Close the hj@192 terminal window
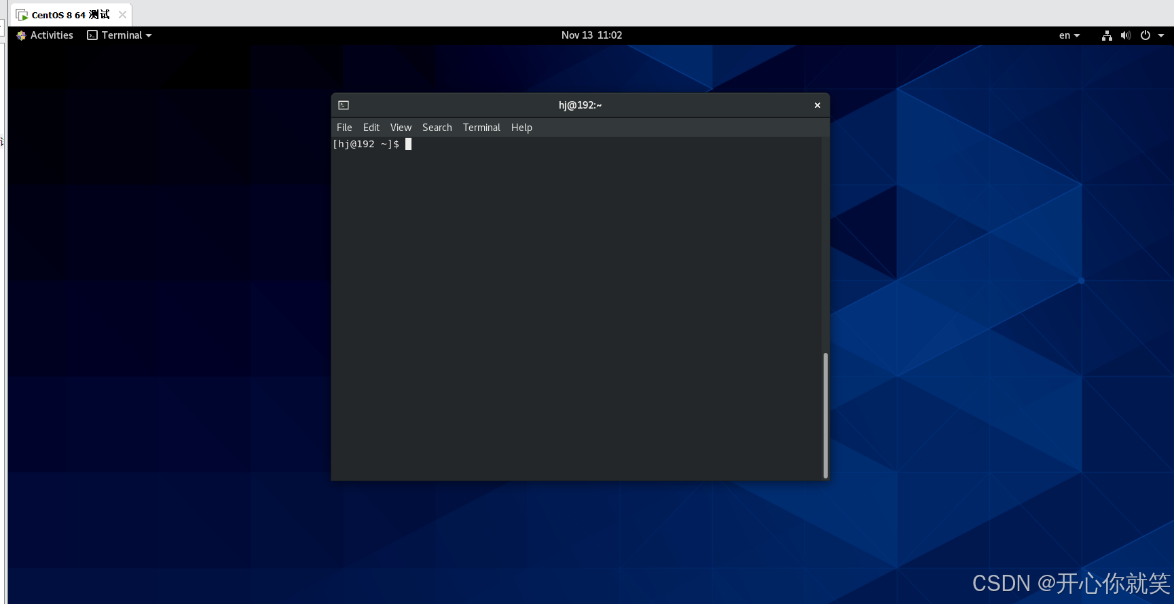Image resolution: width=1174 pixels, height=604 pixels. [817, 105]
